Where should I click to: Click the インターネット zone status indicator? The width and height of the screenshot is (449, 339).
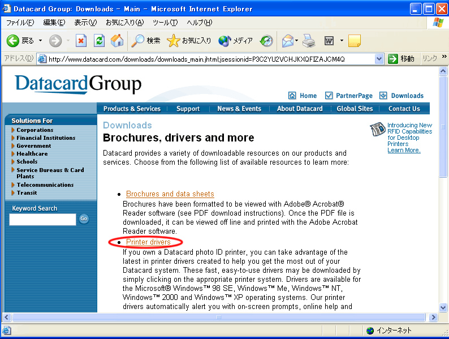[388, 331]
